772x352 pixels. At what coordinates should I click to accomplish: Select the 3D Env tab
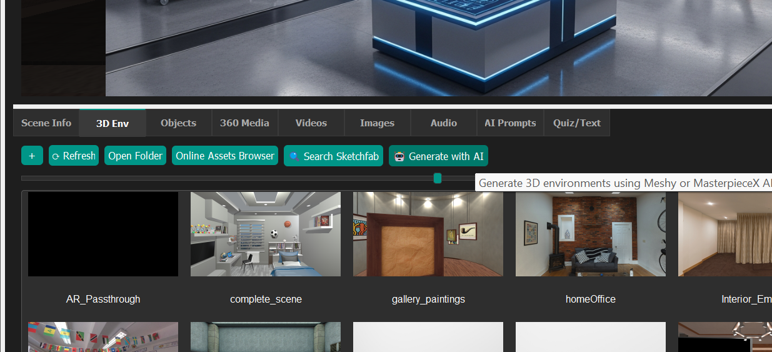[113, 123]
